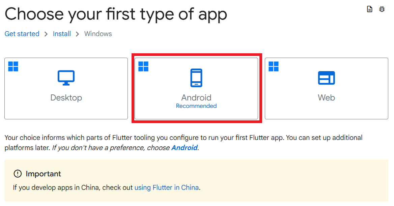Click the Important notice circle icon
394x206 pixels.
pyautogui.click(x=17, y=174)
